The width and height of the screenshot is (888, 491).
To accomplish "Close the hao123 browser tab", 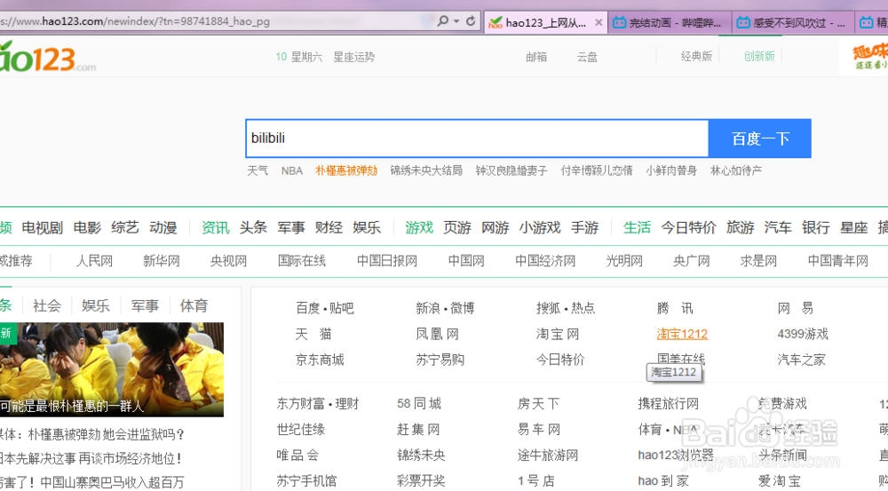I will pos(599,23).
